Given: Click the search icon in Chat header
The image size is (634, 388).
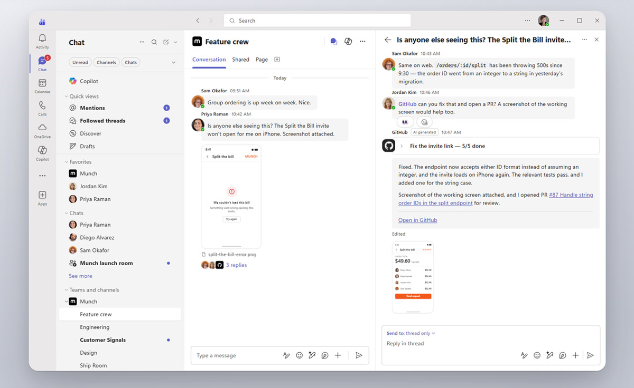Looking at the screenshot, I should pos(154,42).
